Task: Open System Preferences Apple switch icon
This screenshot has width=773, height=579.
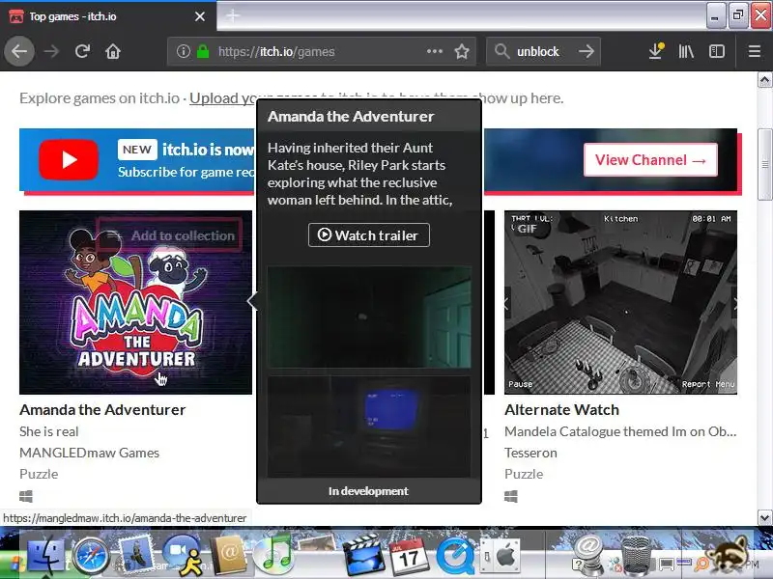Action: tap(500, 556)
